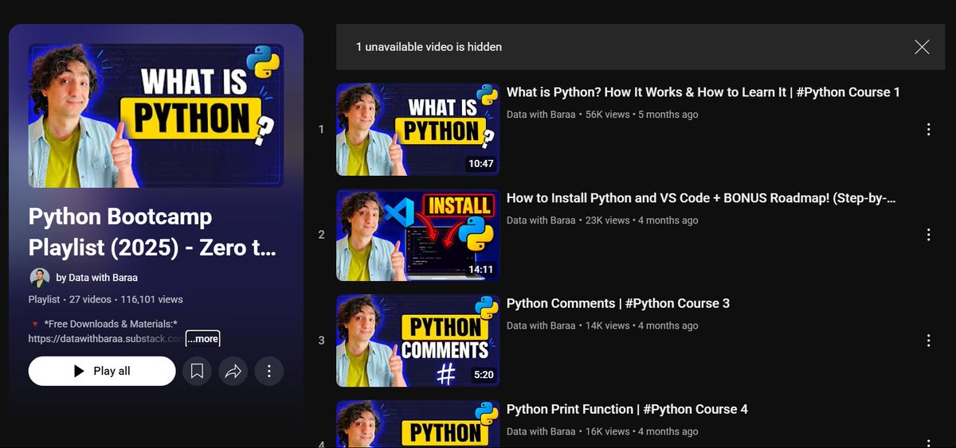Viewport: 956px width, 448px height.
Task: Select the '10:47' duration badge
Action: coord(480,164)
